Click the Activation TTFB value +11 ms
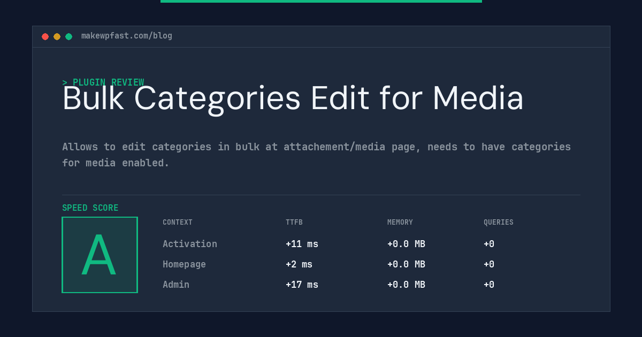The image size is (642, 337). (x=302, y=244)
